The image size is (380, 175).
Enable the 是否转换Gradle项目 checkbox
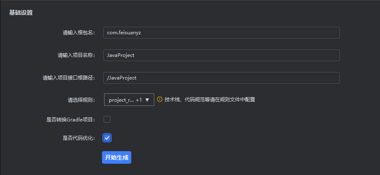click(x=107, y=119)
